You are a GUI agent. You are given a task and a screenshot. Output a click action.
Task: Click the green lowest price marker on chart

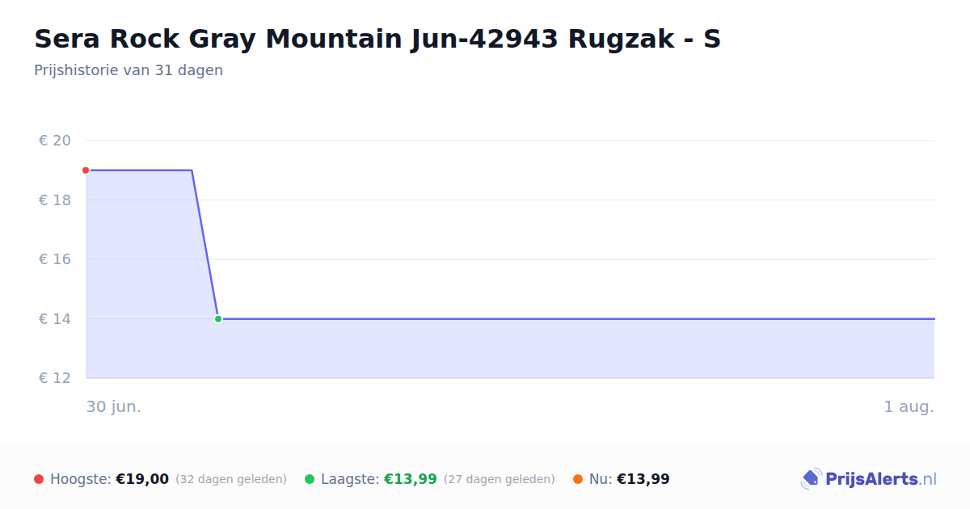pos(218,319)
